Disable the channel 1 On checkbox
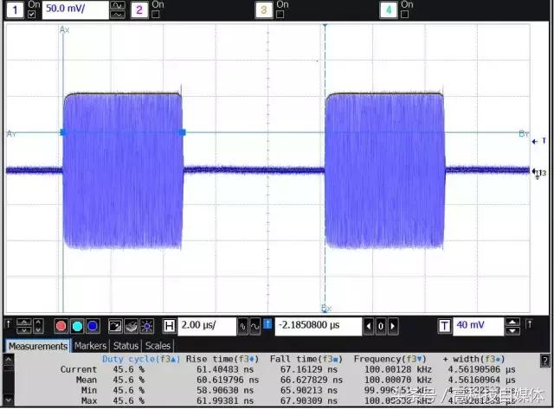 click(33, 15)
